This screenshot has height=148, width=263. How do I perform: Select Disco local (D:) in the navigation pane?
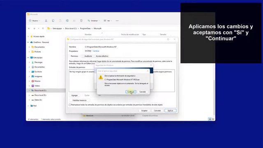(x=40, y=95)
